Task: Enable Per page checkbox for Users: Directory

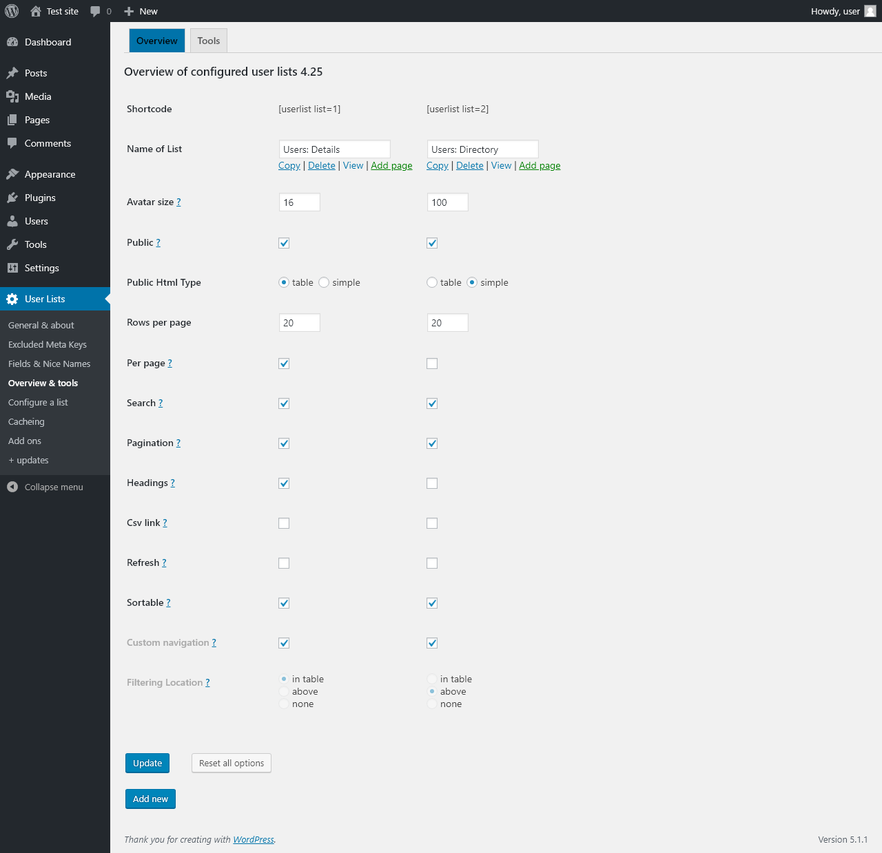Action: tap(432, 364)
